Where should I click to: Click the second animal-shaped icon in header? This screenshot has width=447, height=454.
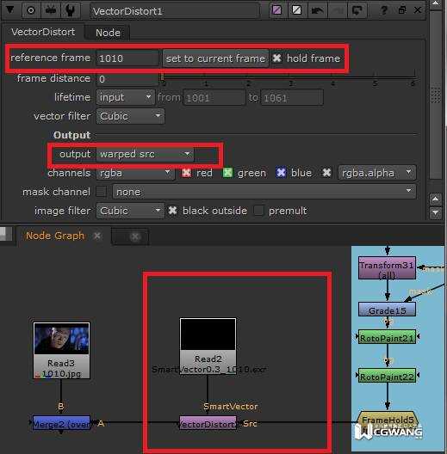click(51, 10)
